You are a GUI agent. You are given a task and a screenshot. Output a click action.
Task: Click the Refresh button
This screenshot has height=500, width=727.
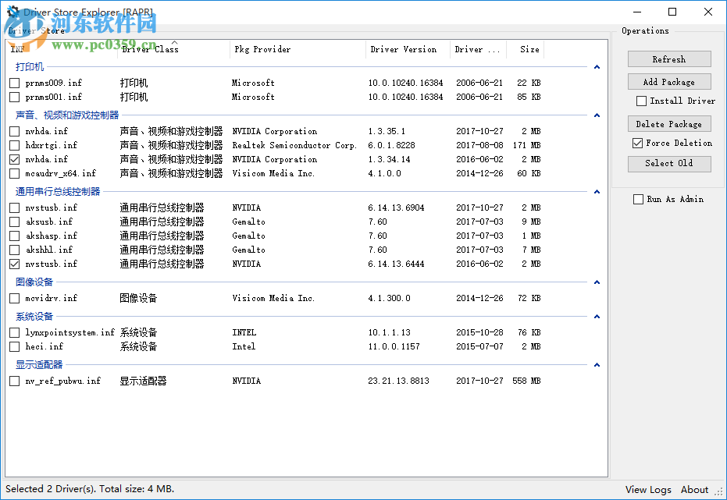point(668,59)
